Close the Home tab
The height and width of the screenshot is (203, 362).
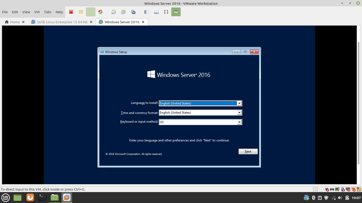click(x=23, y=22)
